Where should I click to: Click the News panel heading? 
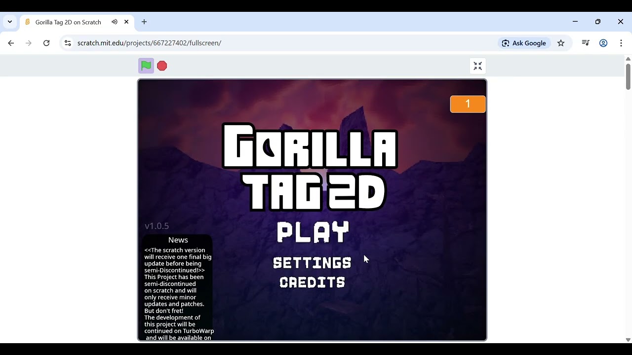[178, 240]
